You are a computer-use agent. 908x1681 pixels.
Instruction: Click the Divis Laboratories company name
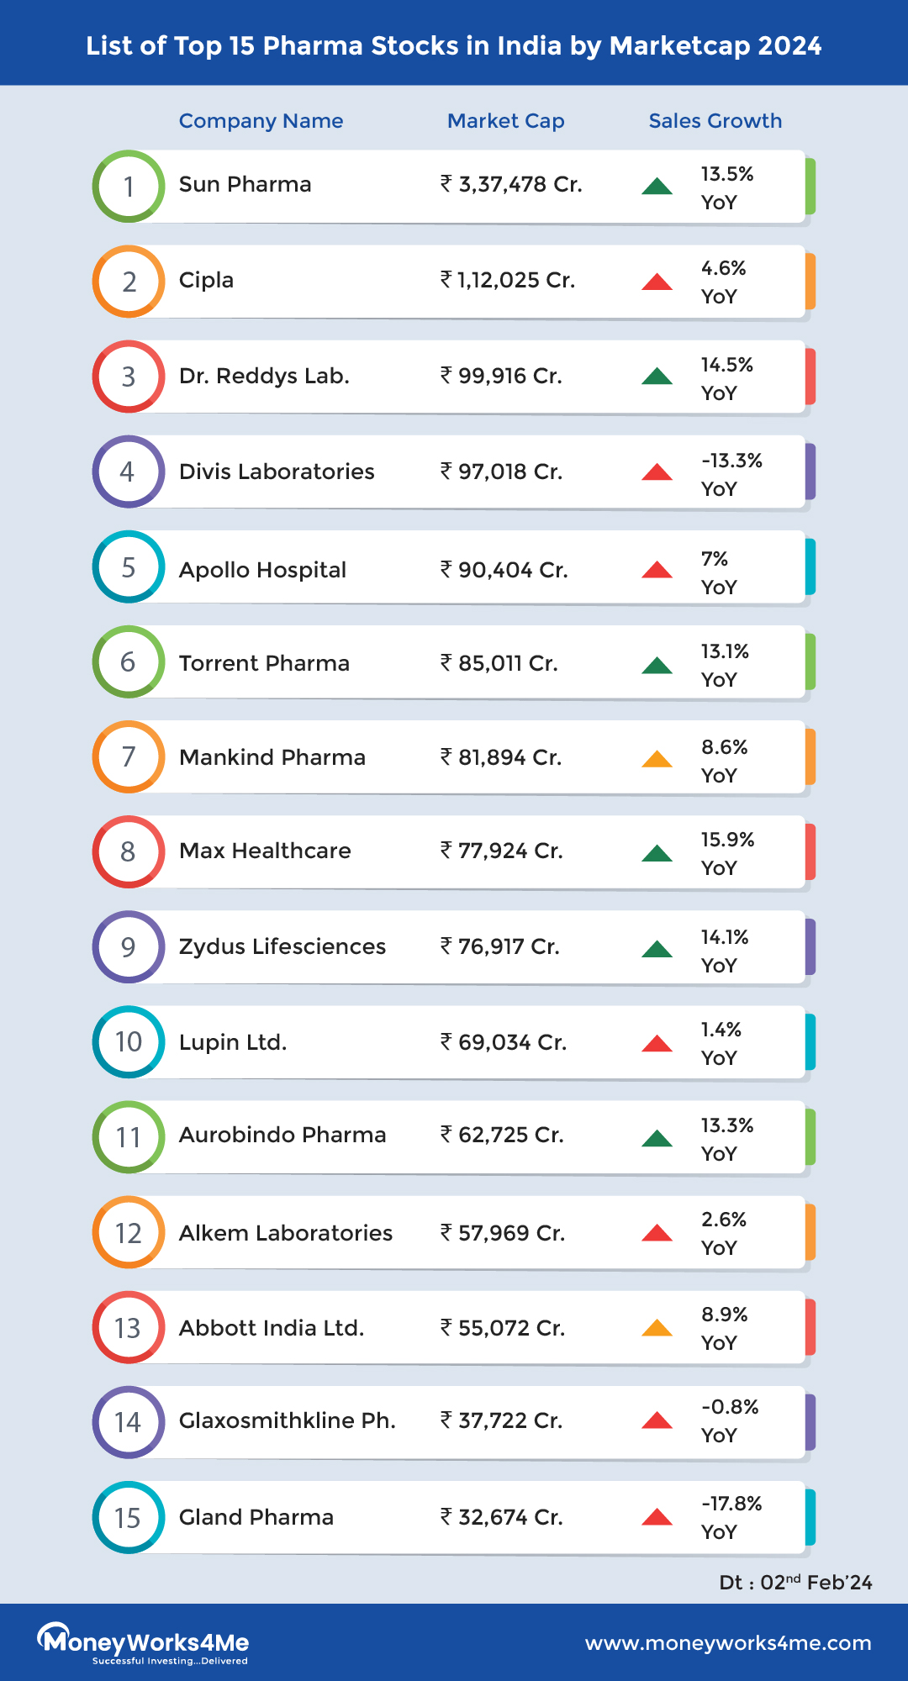(x=277, y=472)
